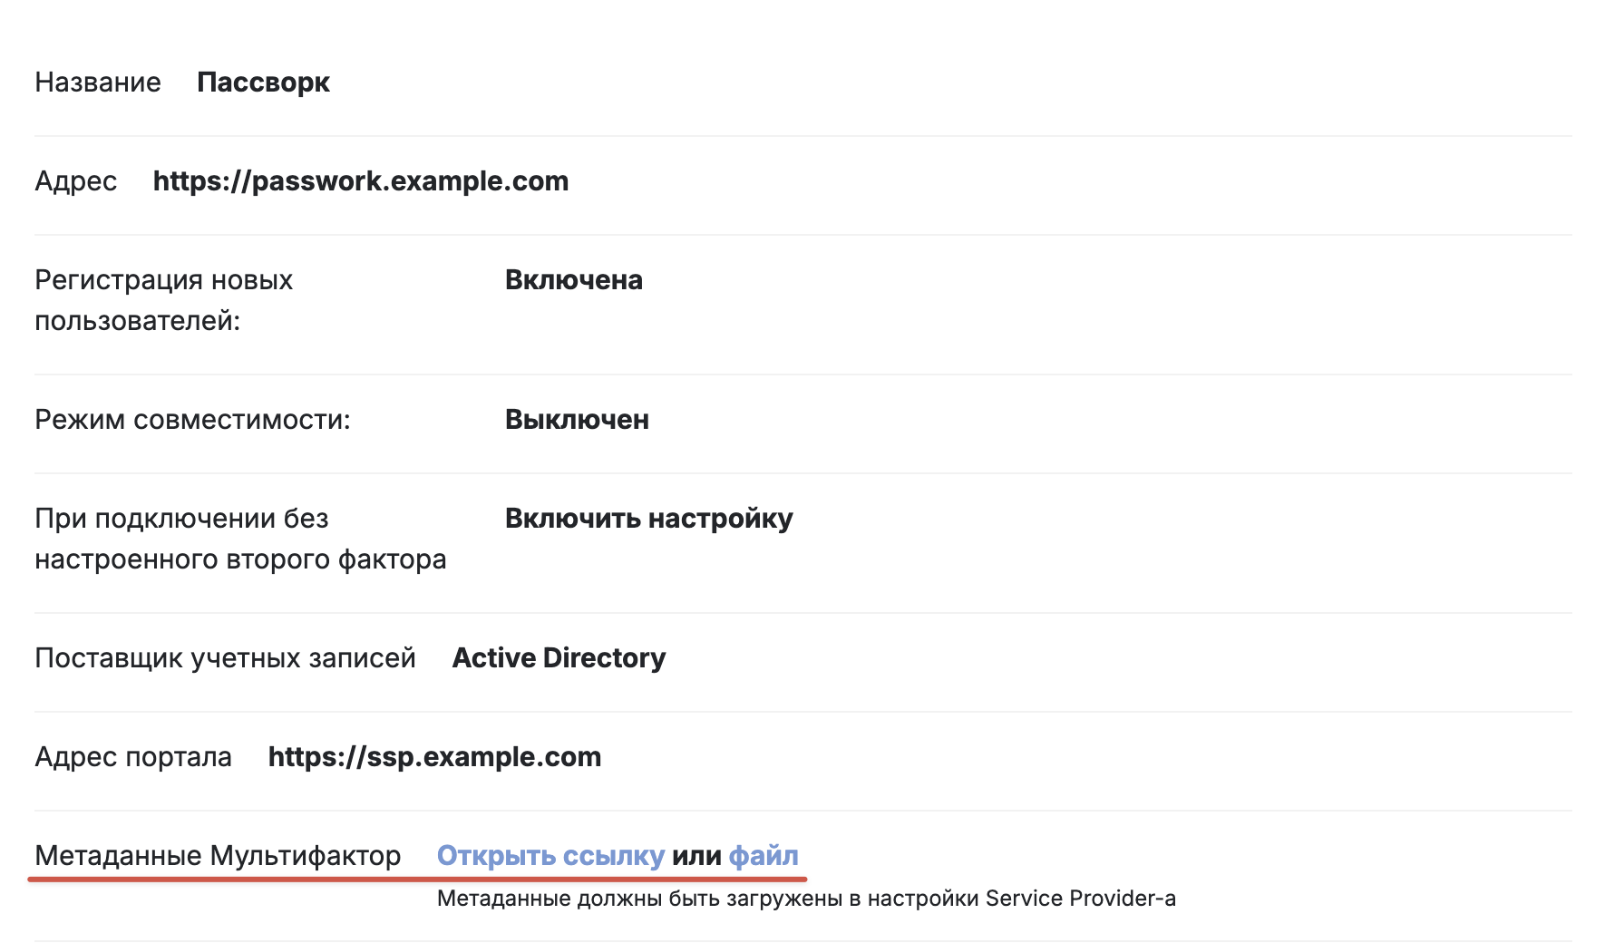1605x943 pixels.
Task: Click the 'Включена' registration status value
Action: [574, 280]
